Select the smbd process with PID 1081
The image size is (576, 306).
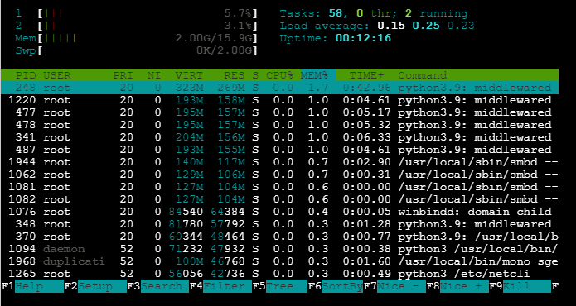(279, 187)
